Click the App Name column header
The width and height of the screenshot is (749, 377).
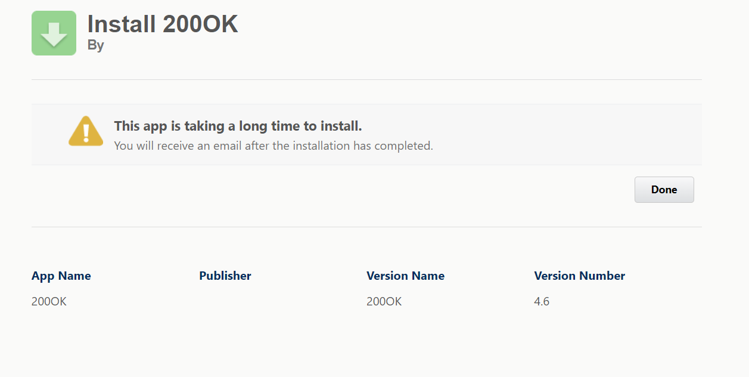61,276
